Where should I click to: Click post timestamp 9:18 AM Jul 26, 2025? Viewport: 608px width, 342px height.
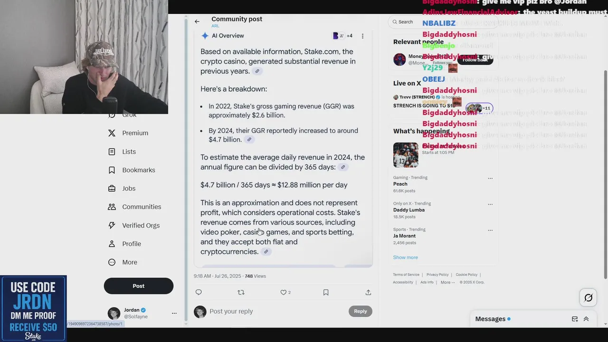click(217, 276)
